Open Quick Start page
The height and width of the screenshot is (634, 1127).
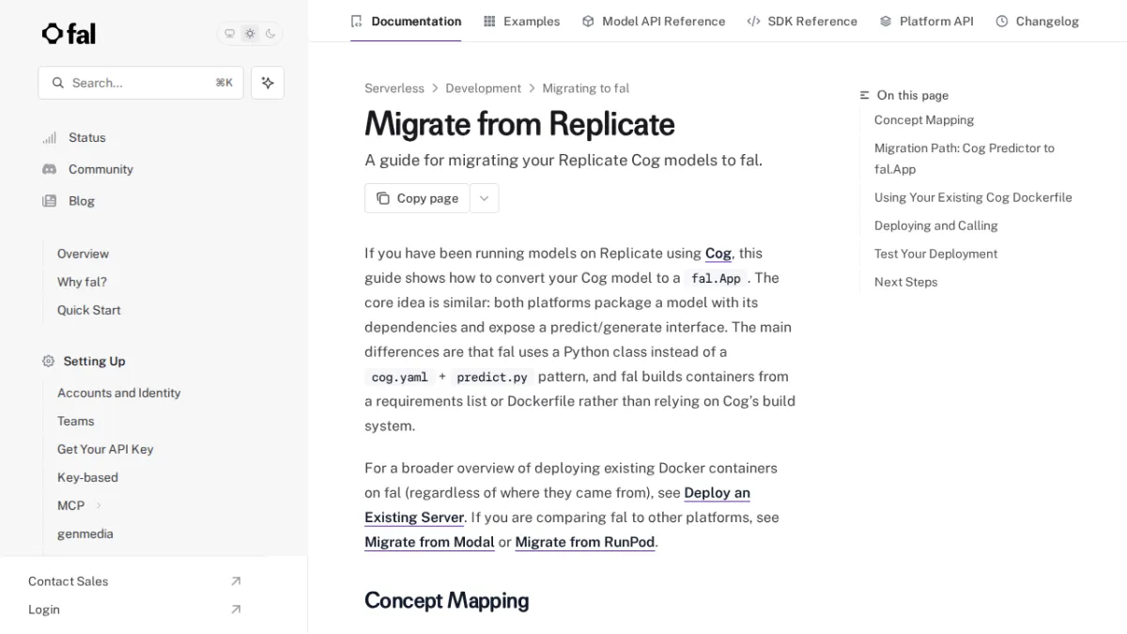pos(89,310)
